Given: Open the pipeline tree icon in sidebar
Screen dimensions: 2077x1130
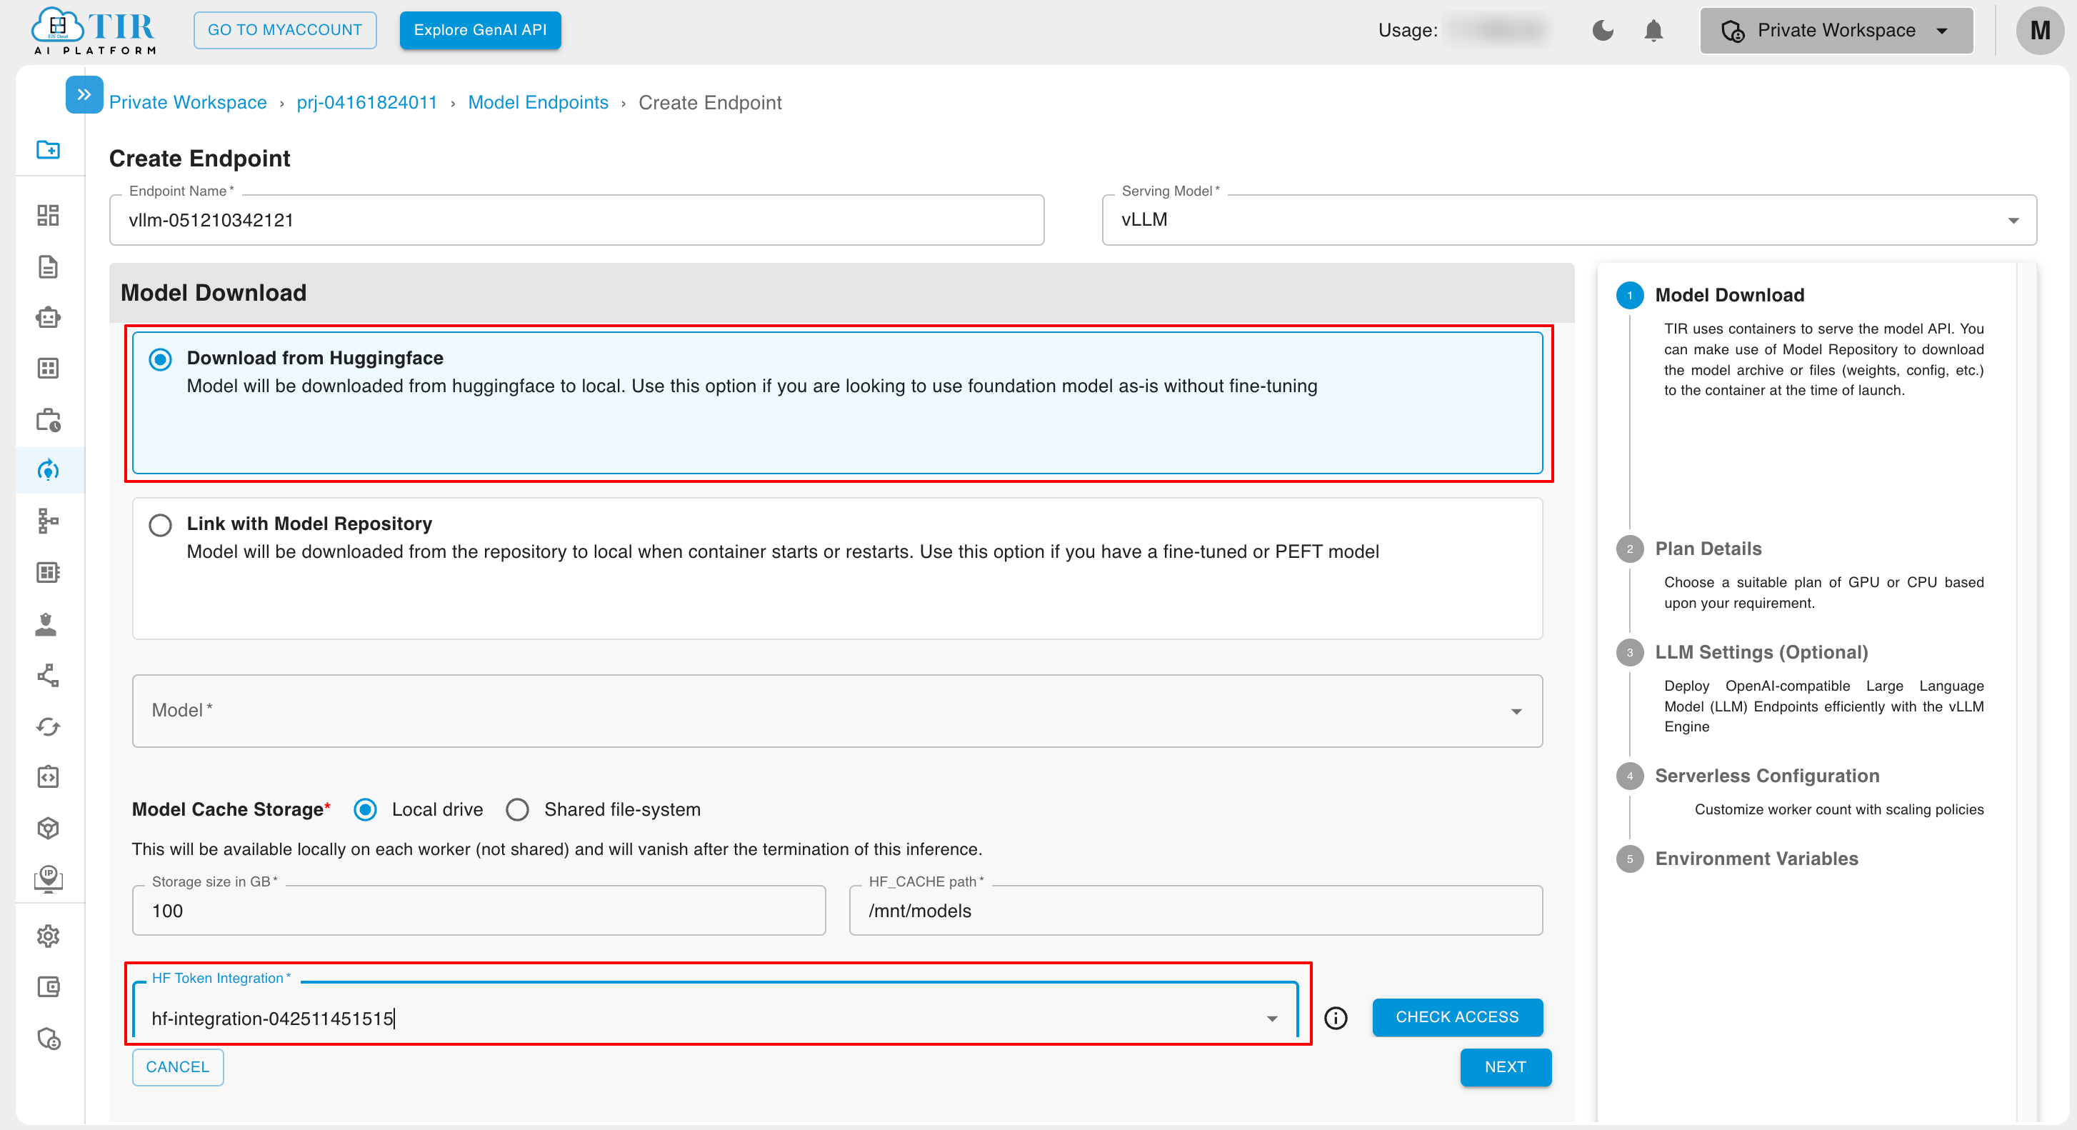Looking at the screenshot, I should [49, 521].
